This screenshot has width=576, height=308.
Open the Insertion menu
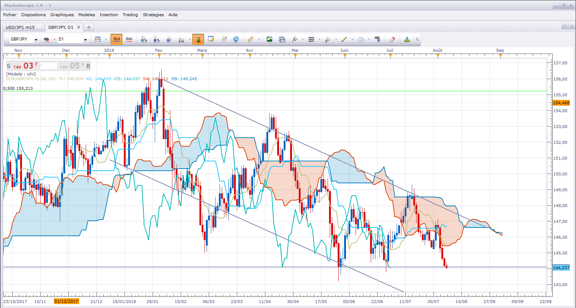coord(109,15)
